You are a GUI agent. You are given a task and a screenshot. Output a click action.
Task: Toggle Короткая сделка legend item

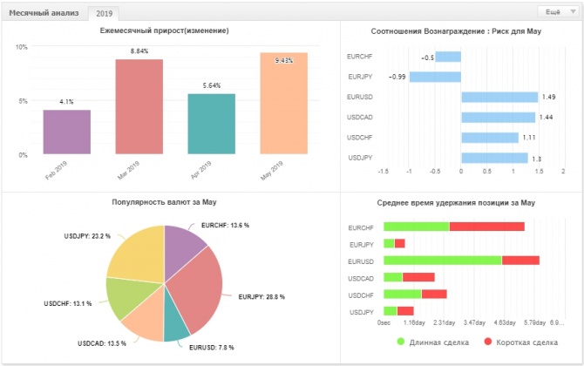(x=521, y=342)
